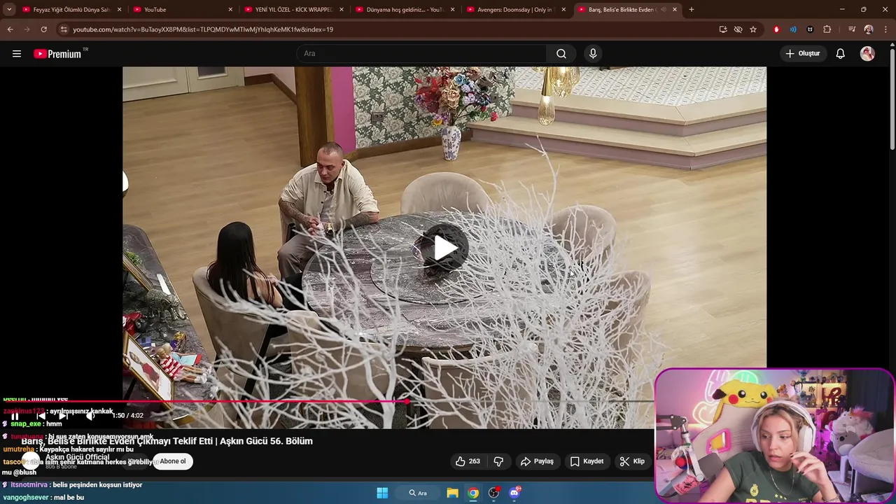Screen dimensions: 896x504
Task: Dislike the video with thumbs down
Action: point(498,461)
